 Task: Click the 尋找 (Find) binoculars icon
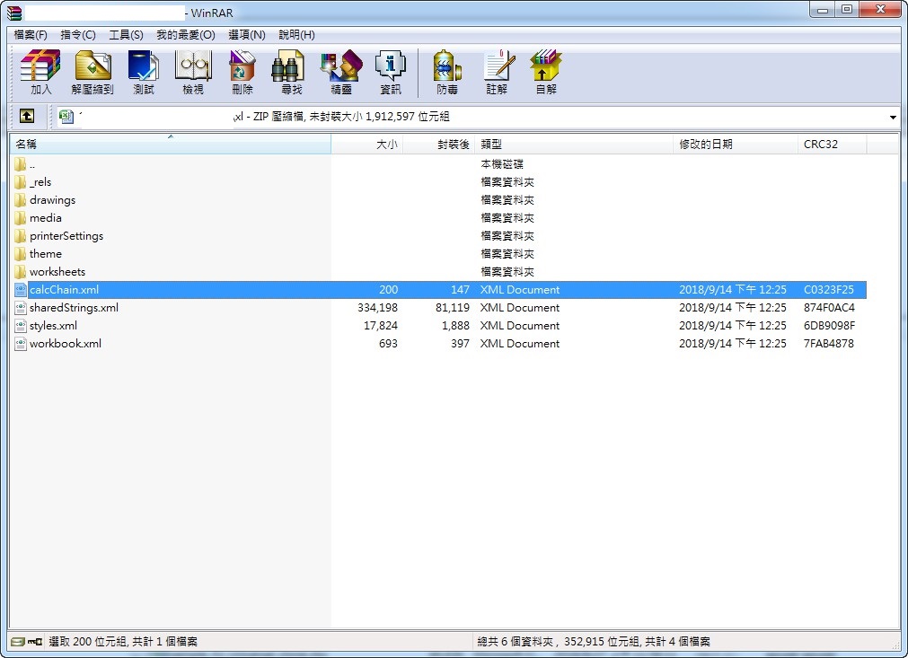click(x=291, y=72)
